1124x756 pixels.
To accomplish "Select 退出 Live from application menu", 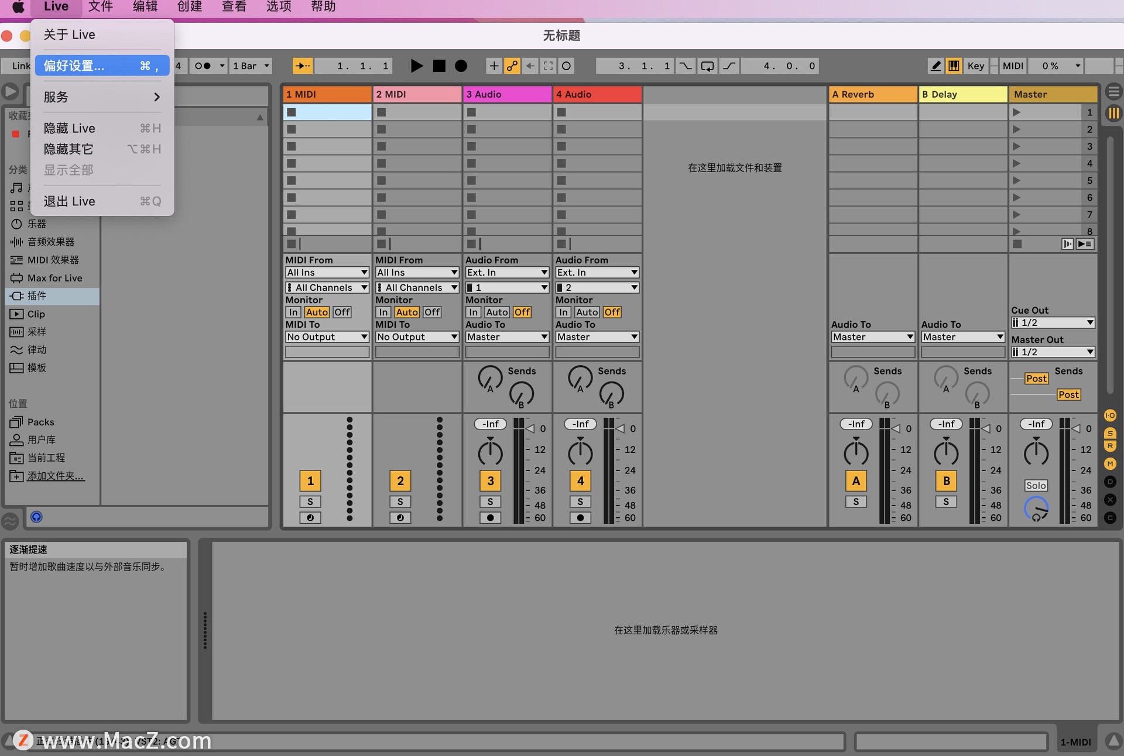I will [69, 201].
